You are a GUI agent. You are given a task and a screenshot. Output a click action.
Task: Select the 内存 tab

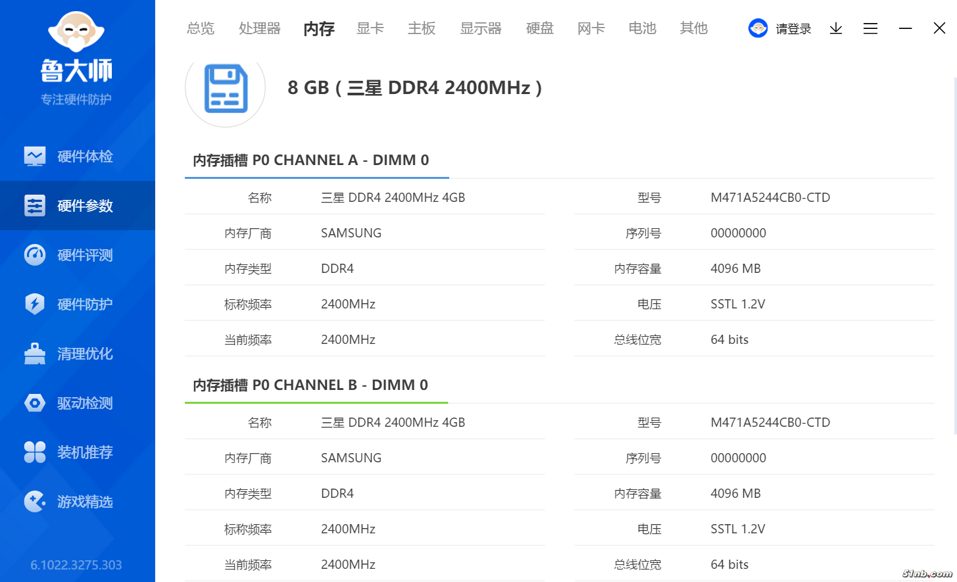(x=319, y=28)
